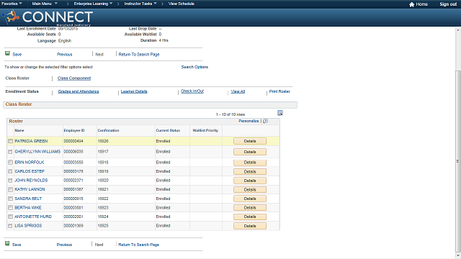Open the Class Component tab link
This screenshot has height=259, width=461.
point(74,78)
